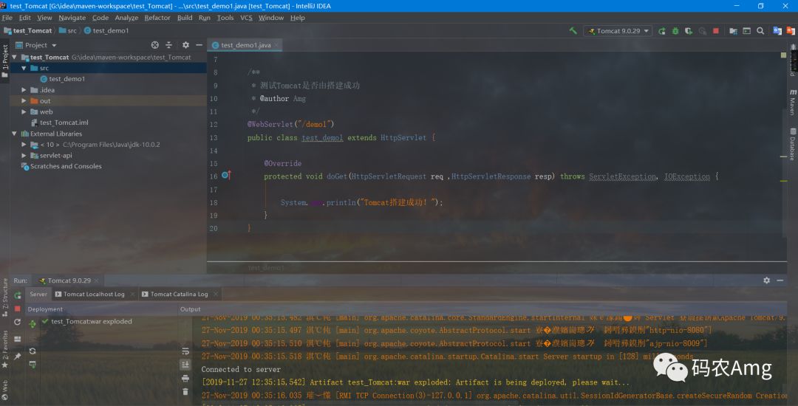Click the blue translate plugin icon
Image resolution: width=798 pixels, height=406 pixels.
click(777, 31)
